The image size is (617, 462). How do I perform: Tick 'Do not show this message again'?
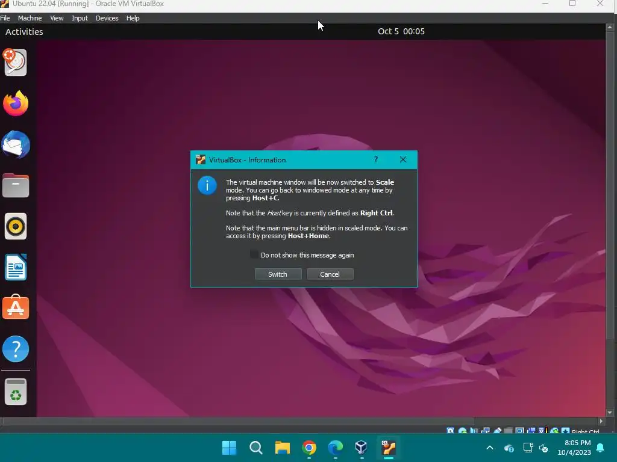click(x=254, y=254)
